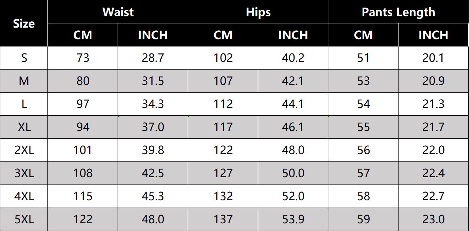Select the INCH subheader under Pants Length

[433, 35]
